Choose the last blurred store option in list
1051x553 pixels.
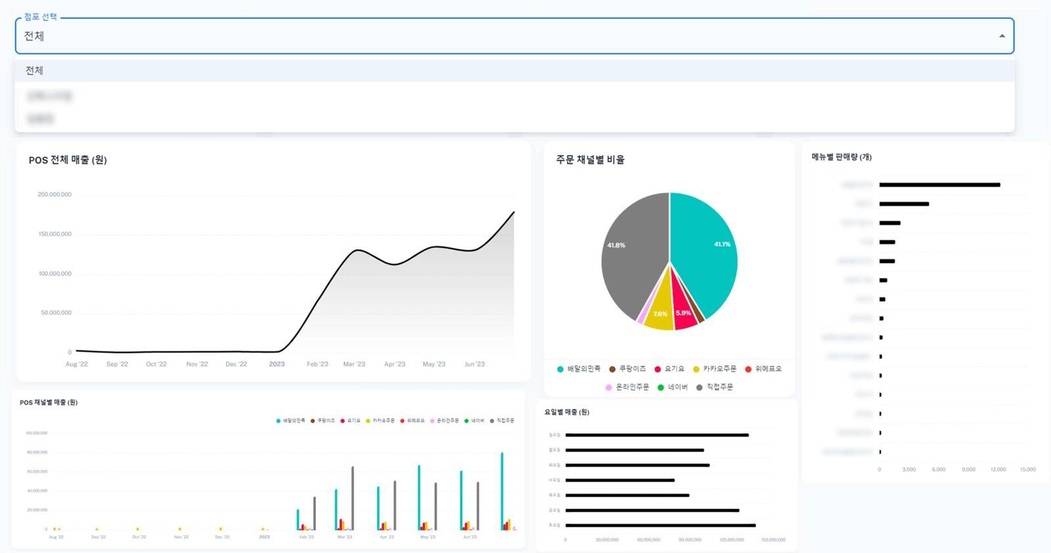click(x=40, y=119)
